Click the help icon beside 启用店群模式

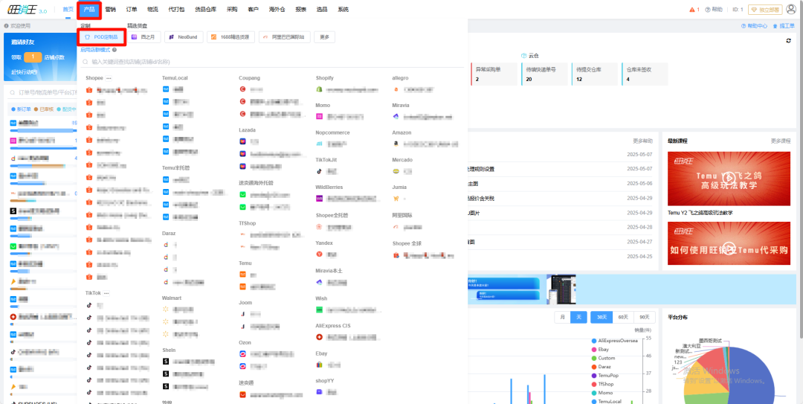[x=115, y=50]
